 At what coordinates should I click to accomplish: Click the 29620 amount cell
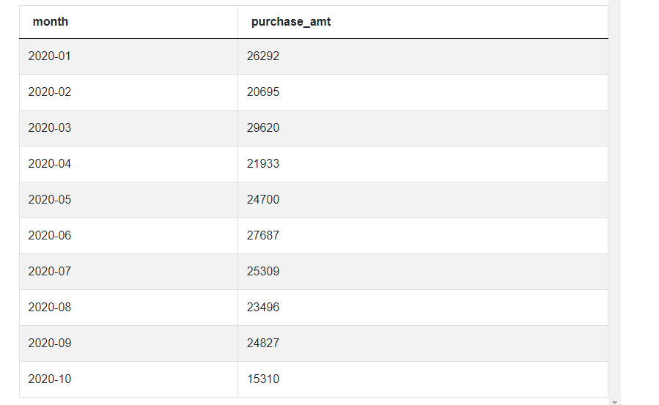pyautogui.click(x=263, y=128)
